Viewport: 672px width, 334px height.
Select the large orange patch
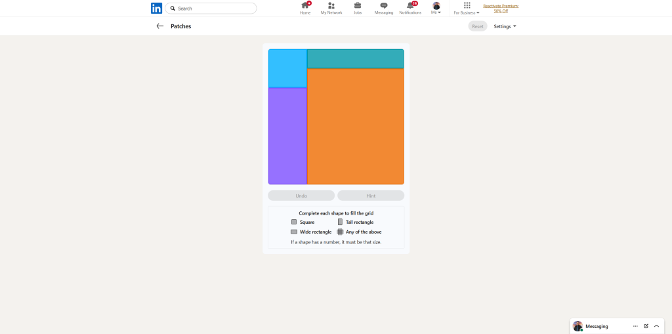(355, 126)
